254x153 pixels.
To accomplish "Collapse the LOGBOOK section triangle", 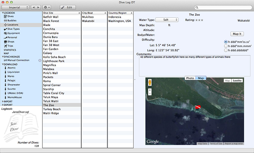I will pyautogui.click(x=2, y=13).
